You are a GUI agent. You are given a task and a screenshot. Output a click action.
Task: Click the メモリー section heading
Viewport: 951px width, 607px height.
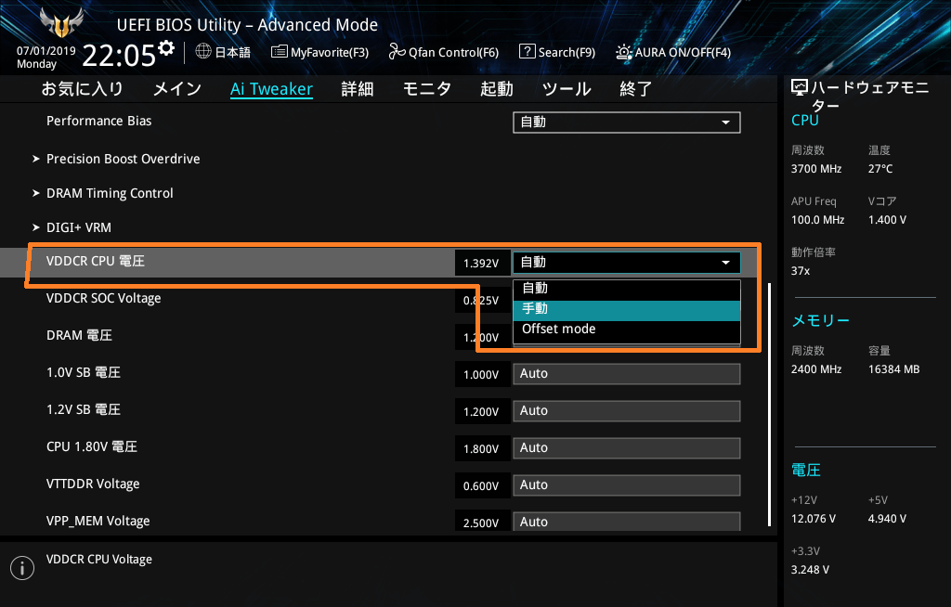point(821,320)
